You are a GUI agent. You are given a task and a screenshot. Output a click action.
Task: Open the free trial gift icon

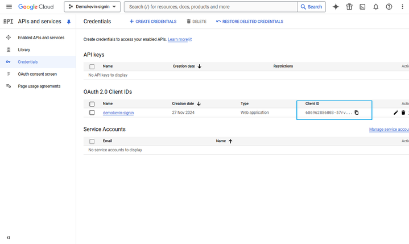[349, 7]
